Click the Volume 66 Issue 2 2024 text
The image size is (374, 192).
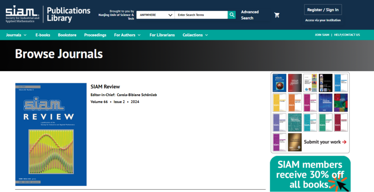coord(115,102)
